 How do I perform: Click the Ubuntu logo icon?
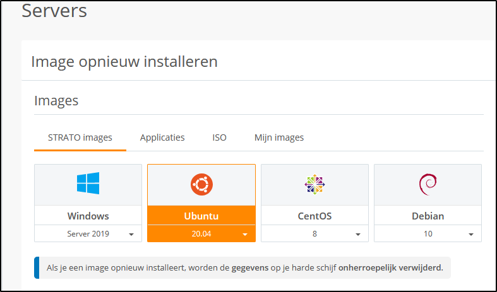point(201,184)
